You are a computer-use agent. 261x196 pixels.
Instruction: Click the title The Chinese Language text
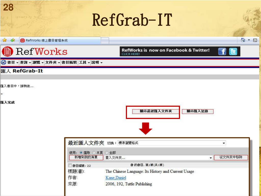coord(150,171)
